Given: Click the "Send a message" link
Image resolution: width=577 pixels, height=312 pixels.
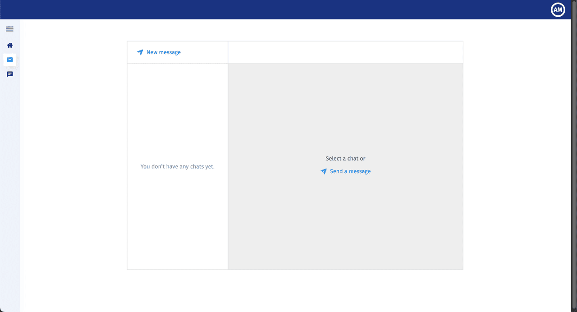Looking at the screenshot, I should pos(350,171).
